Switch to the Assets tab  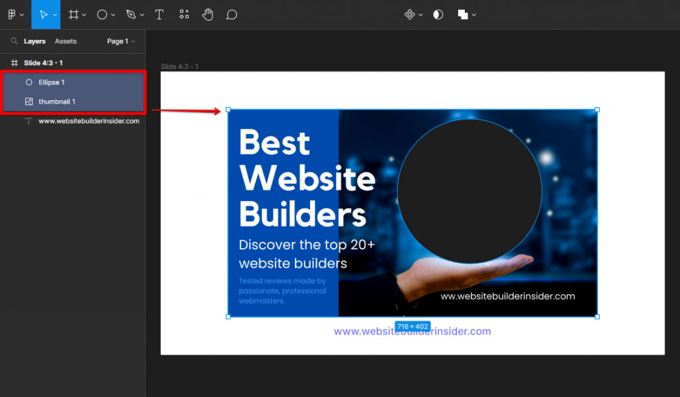click(65, 40)
